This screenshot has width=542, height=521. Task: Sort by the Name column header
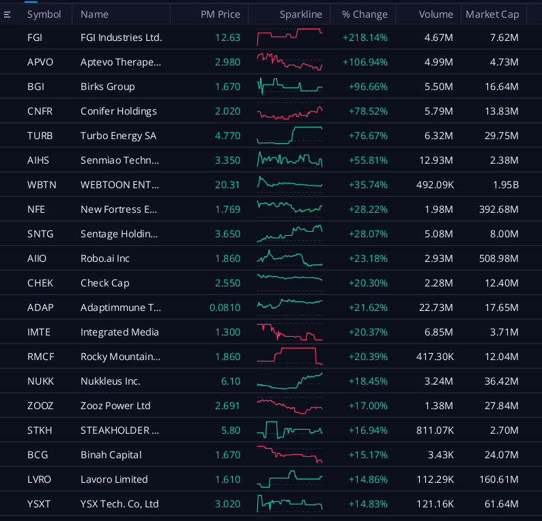(x=94, y=14)
